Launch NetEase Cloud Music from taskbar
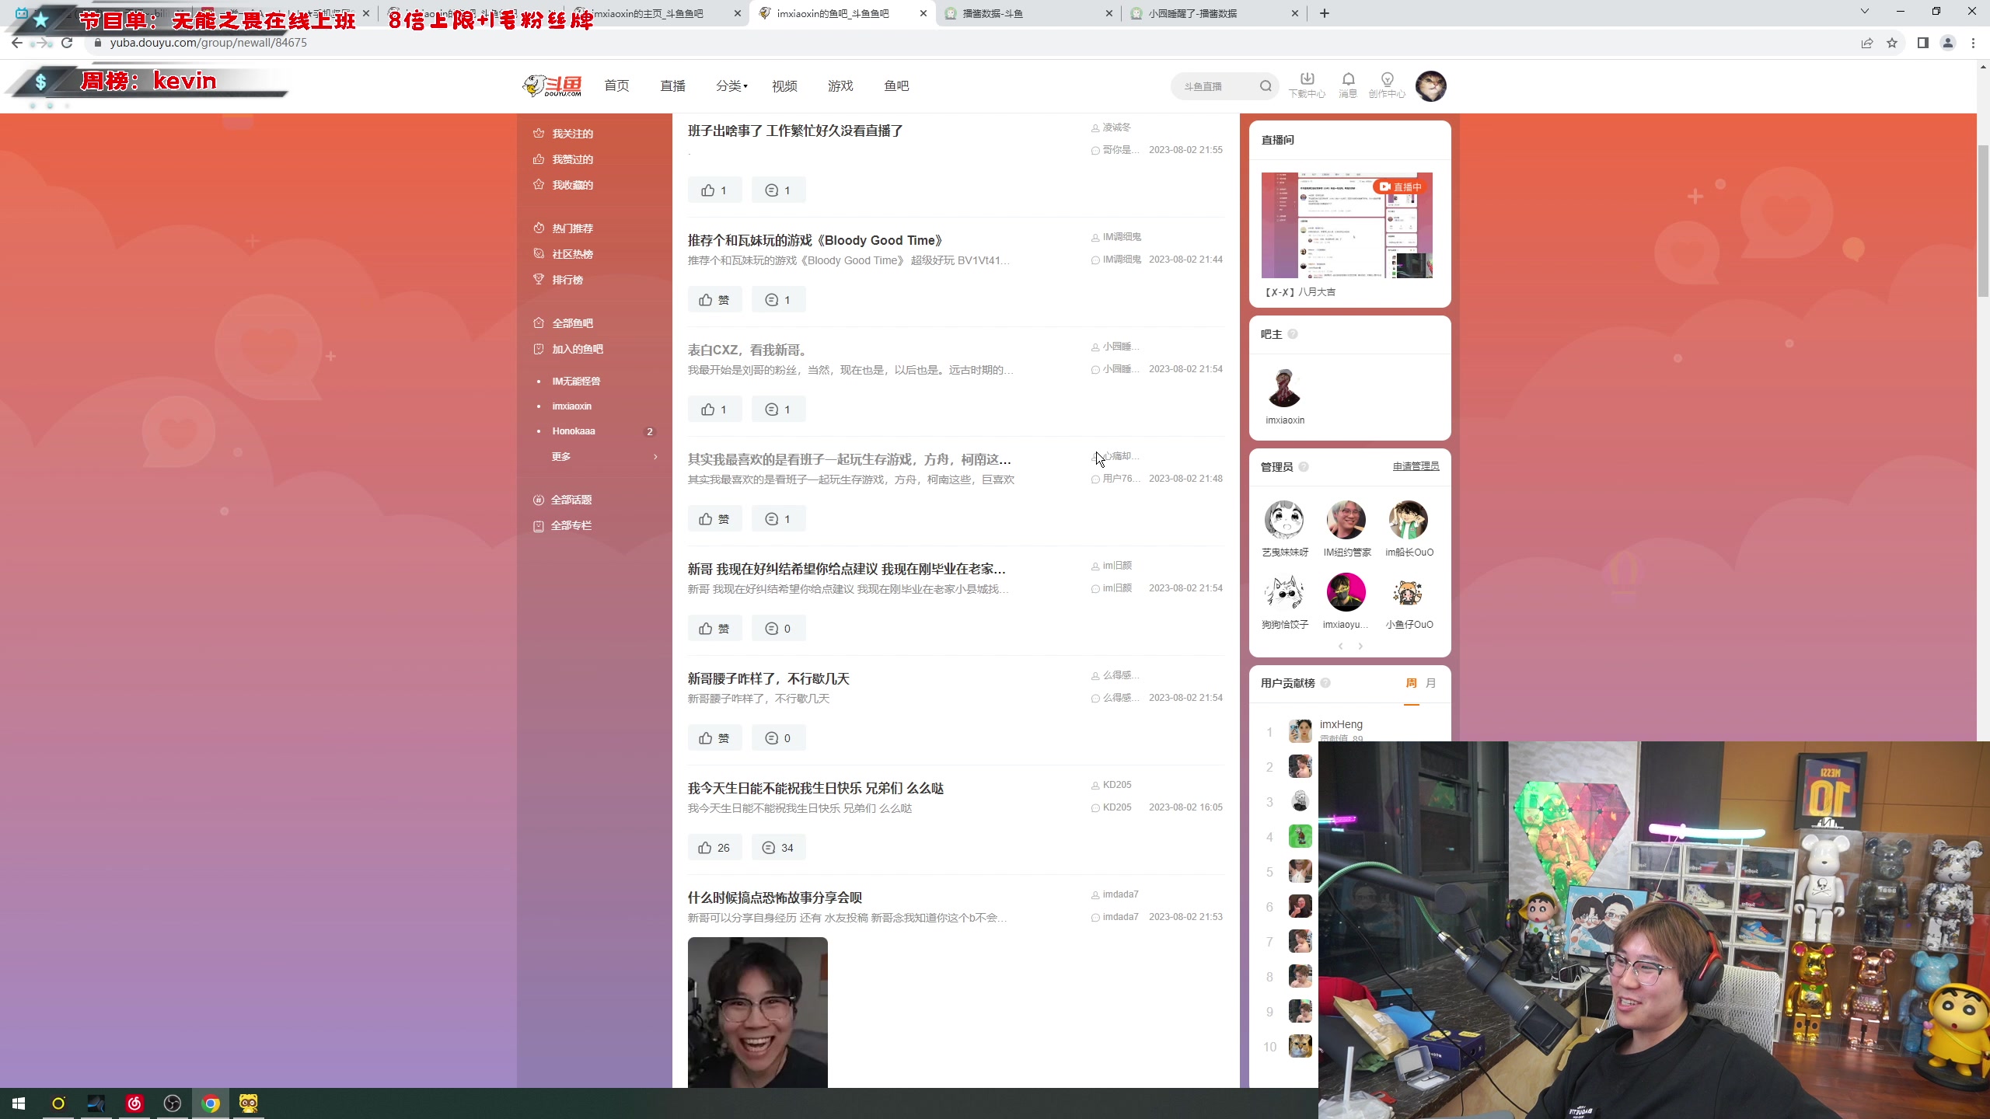The height and width of the screenshot is (1119, 1990). tap(134, 1103)
